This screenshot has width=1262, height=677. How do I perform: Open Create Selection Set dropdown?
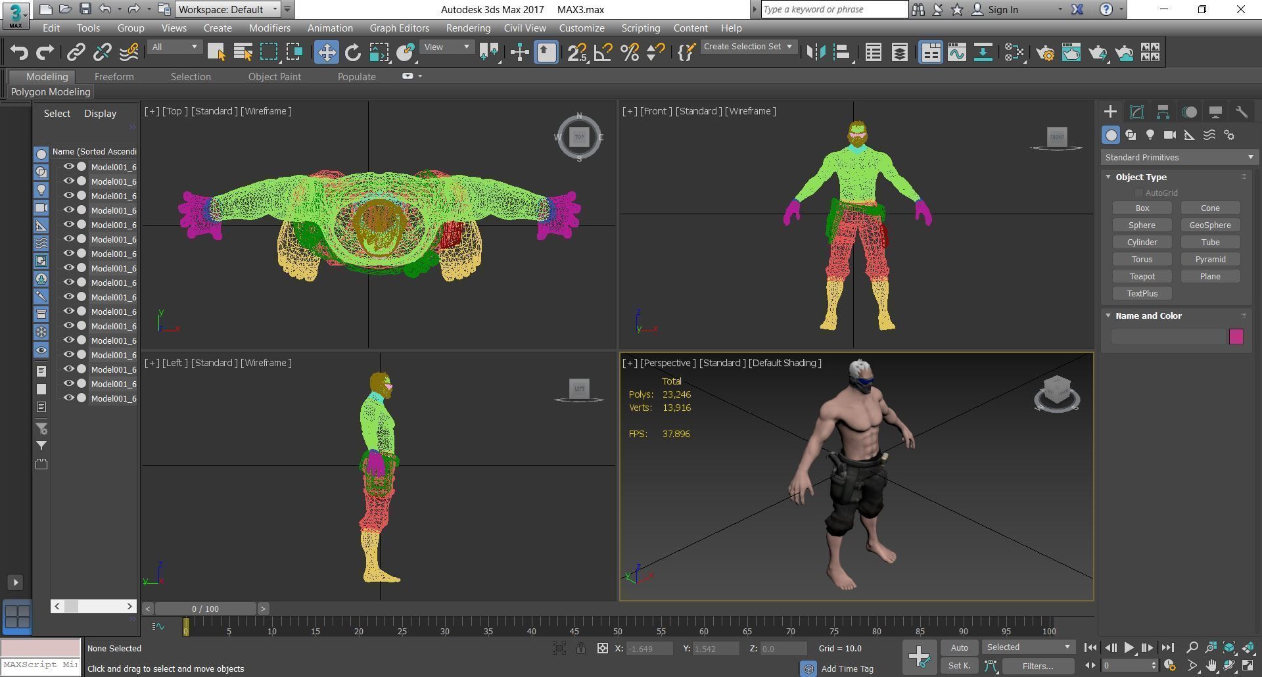pyautogui.click(x=748, y=47)
